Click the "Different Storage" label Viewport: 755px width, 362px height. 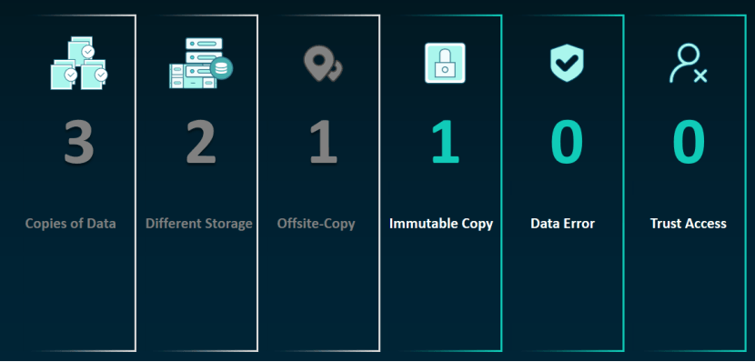[199, 224]
